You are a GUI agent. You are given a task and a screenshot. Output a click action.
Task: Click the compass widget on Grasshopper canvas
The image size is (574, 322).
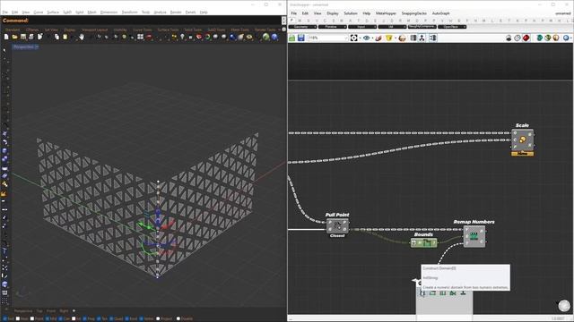coord(564,306)
